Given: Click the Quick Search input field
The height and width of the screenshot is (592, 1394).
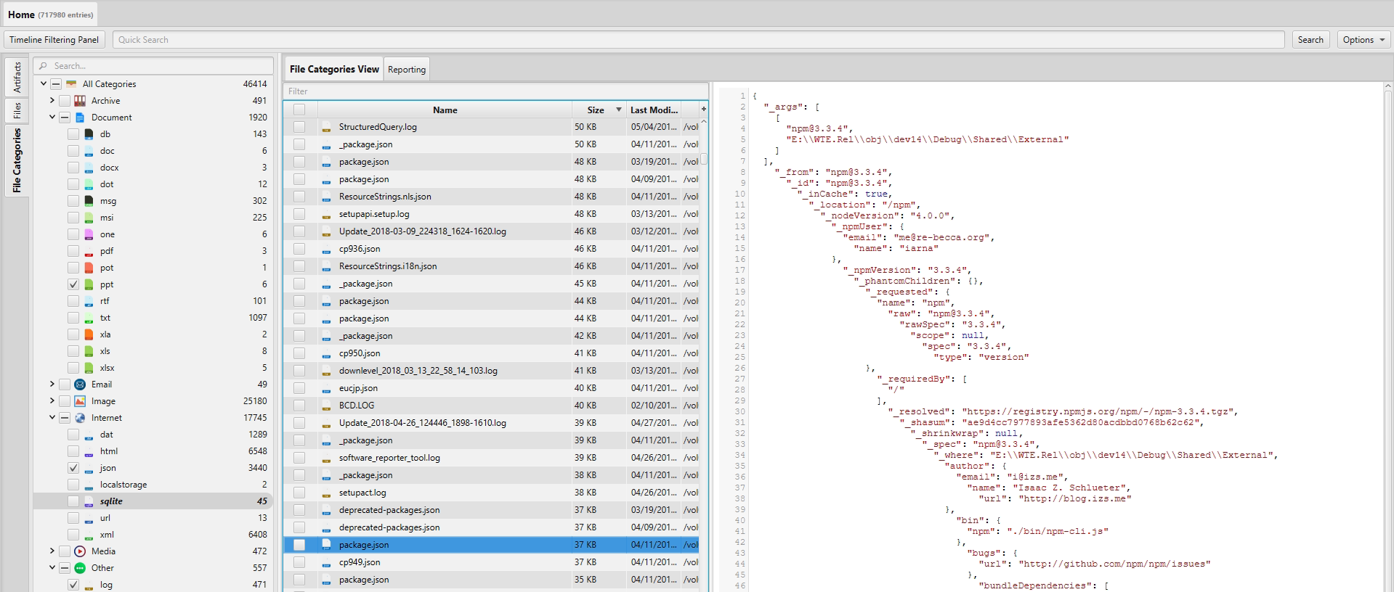Looking at the screenshot, I should point(697,40).
